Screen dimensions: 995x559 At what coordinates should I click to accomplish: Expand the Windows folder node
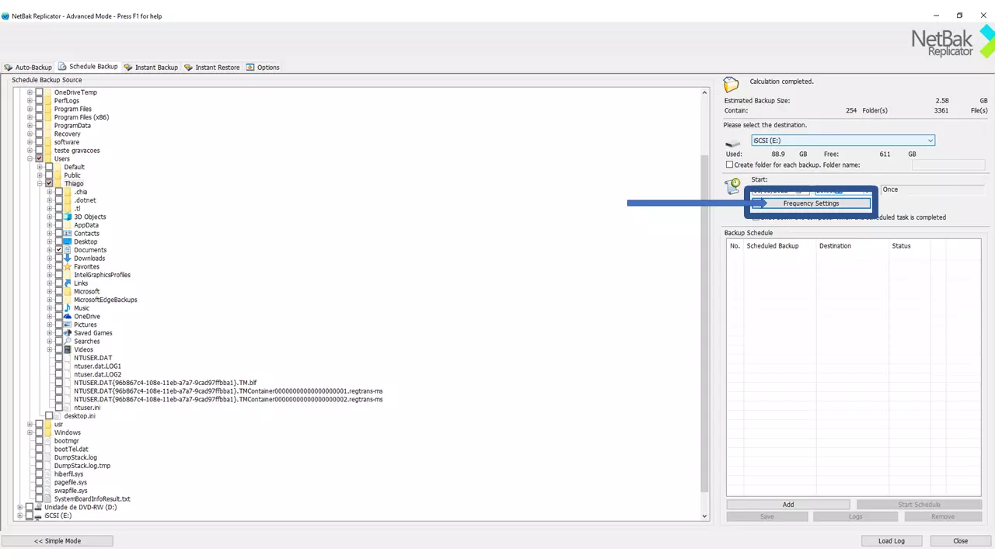click(30, 432)
